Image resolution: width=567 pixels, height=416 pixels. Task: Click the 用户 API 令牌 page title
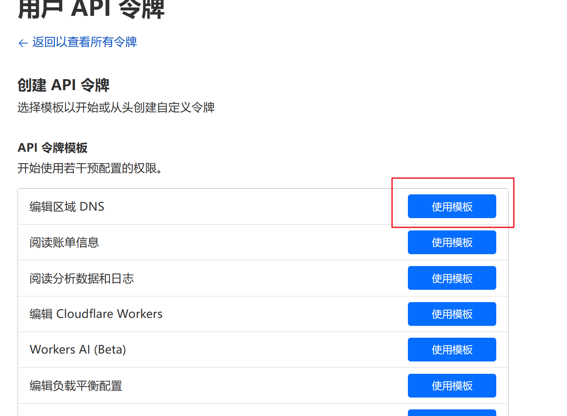(x=91, y=10)
